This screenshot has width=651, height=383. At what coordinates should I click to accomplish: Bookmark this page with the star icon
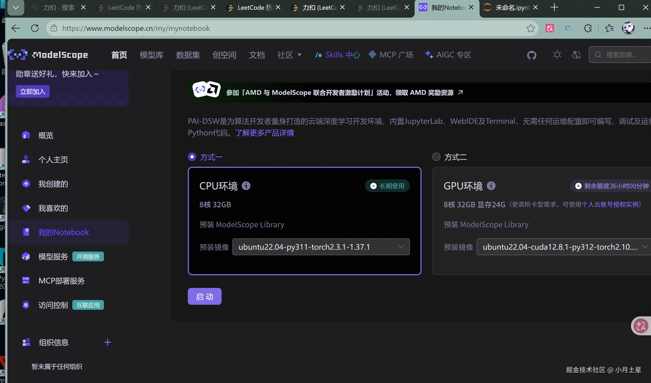(530, 28)
